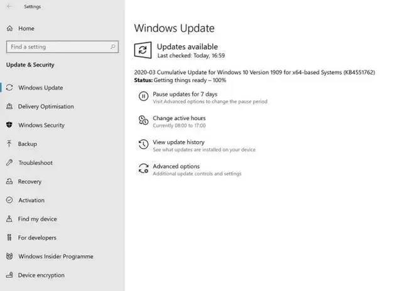The width and height of the screenshot is (402, 291).
Task: Click 'Visit Advanced options to change the pause period'
Action: [x=210, y=102]
